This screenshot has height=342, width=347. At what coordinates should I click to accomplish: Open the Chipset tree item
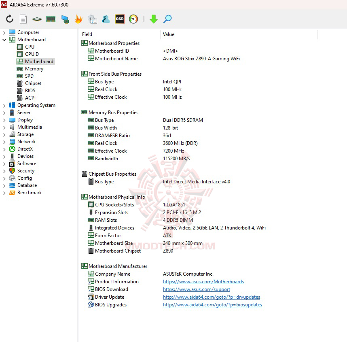(x=33, y=83)
